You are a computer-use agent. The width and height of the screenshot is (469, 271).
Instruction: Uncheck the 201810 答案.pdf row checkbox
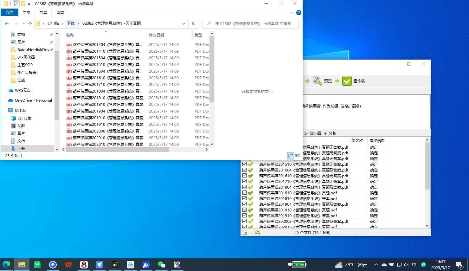pyautogui.click(x=244, y=198)
